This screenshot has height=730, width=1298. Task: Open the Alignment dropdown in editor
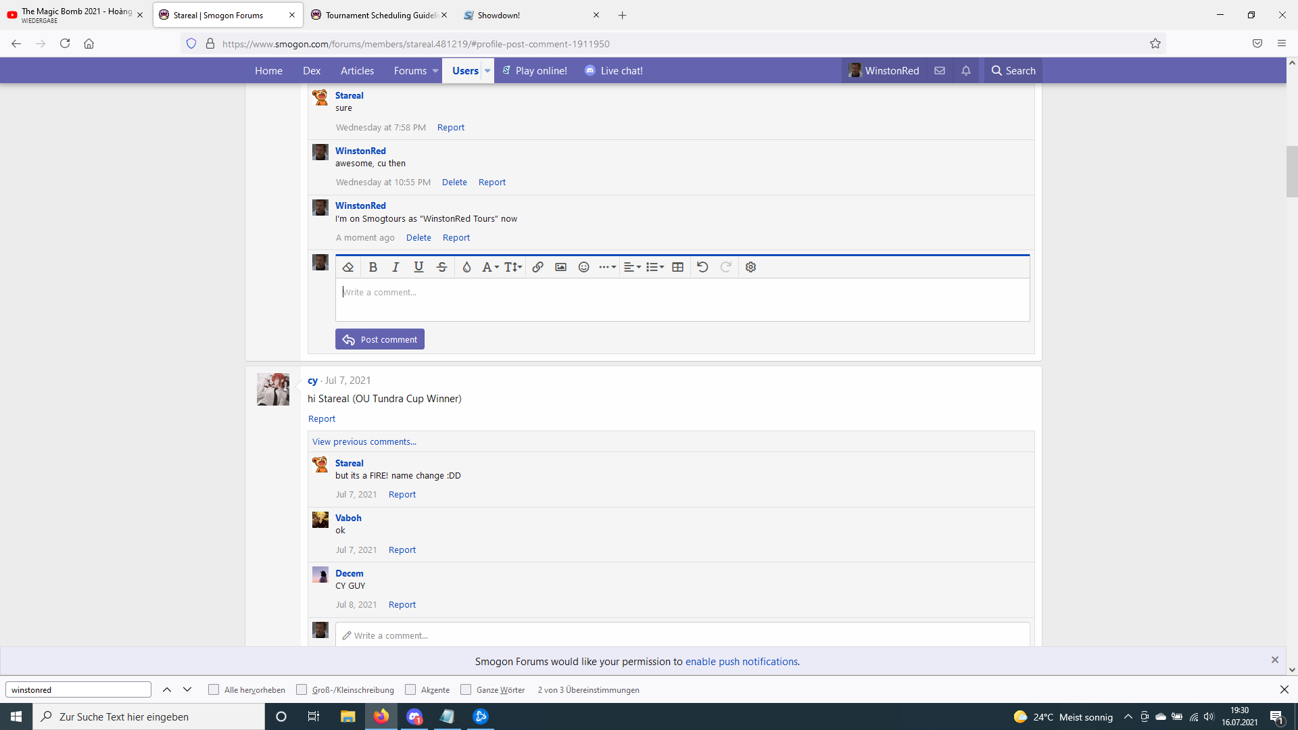click(x=632, y=267)
